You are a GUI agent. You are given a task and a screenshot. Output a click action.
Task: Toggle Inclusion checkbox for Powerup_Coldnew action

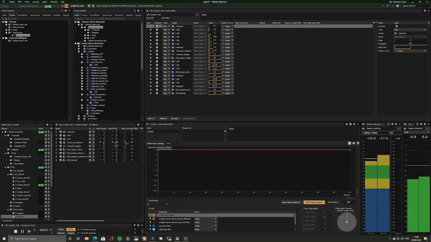157,51
